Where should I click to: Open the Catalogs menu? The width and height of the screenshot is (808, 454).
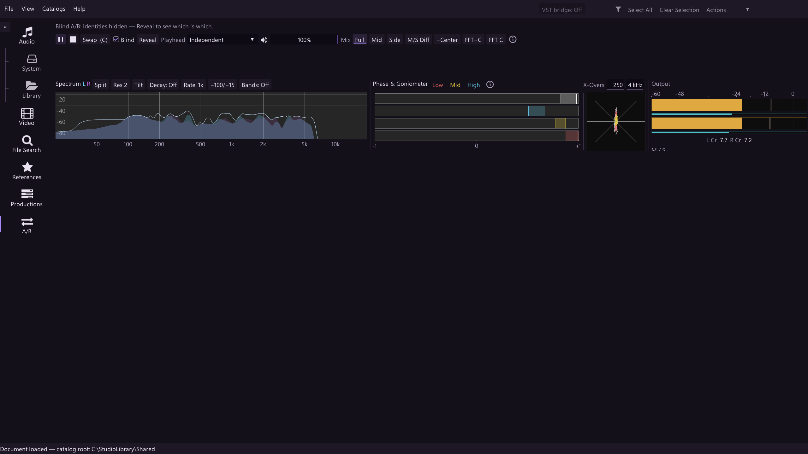click(54, 9)
